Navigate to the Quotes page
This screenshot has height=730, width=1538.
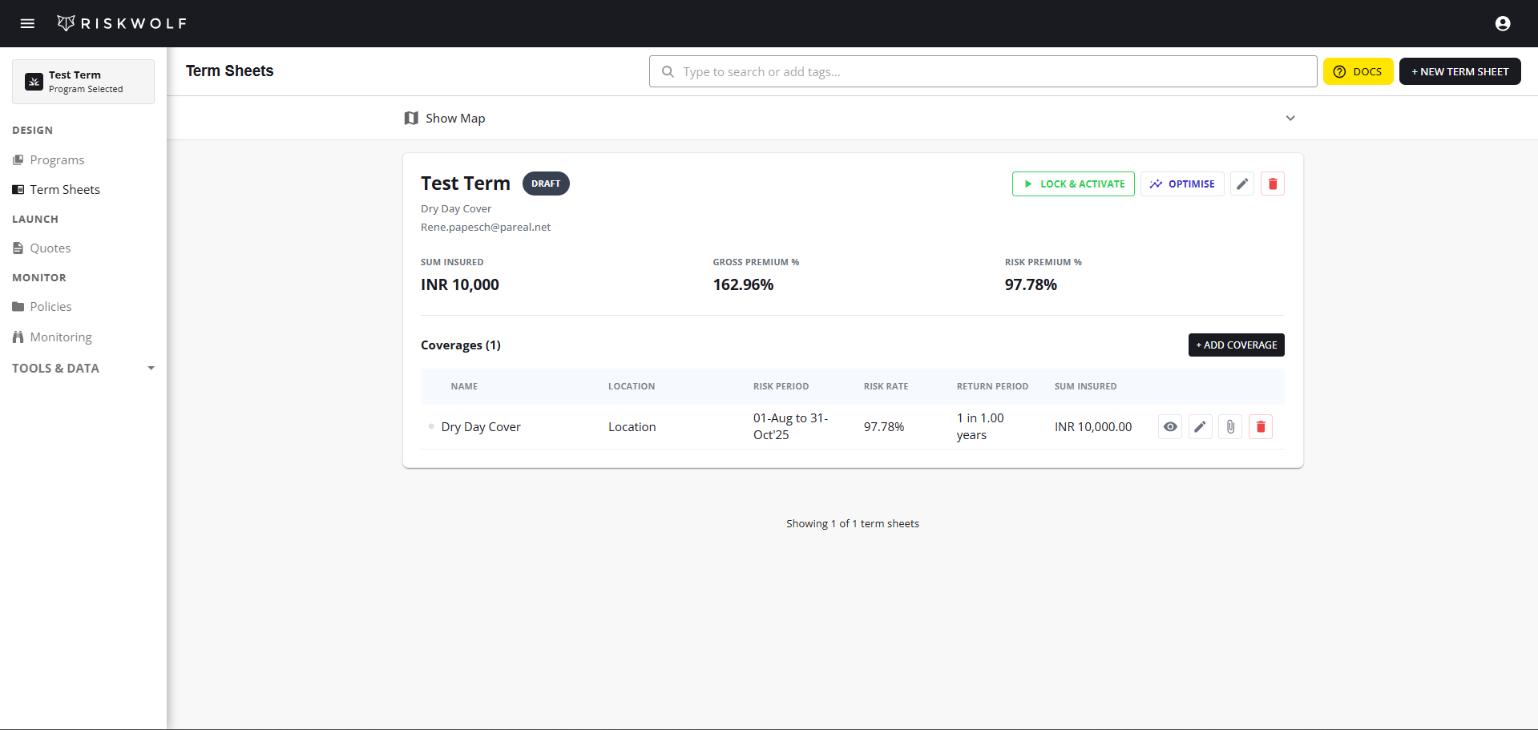click(x=50, y=248)
